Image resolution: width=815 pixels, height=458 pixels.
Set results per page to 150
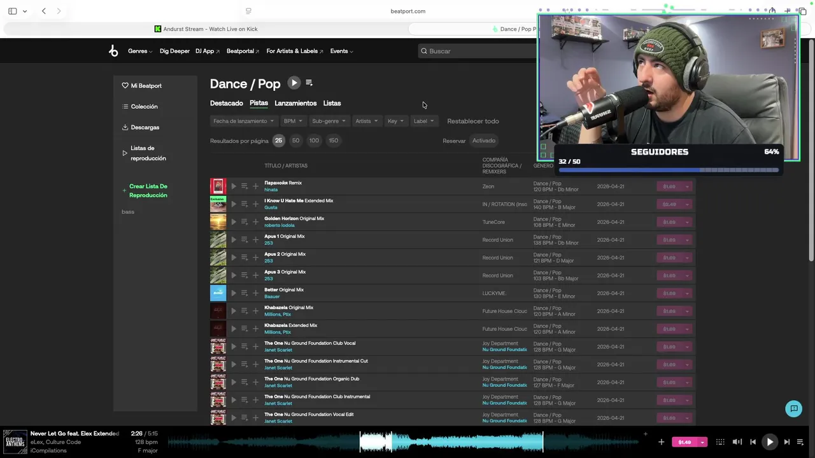click(333, 141)
